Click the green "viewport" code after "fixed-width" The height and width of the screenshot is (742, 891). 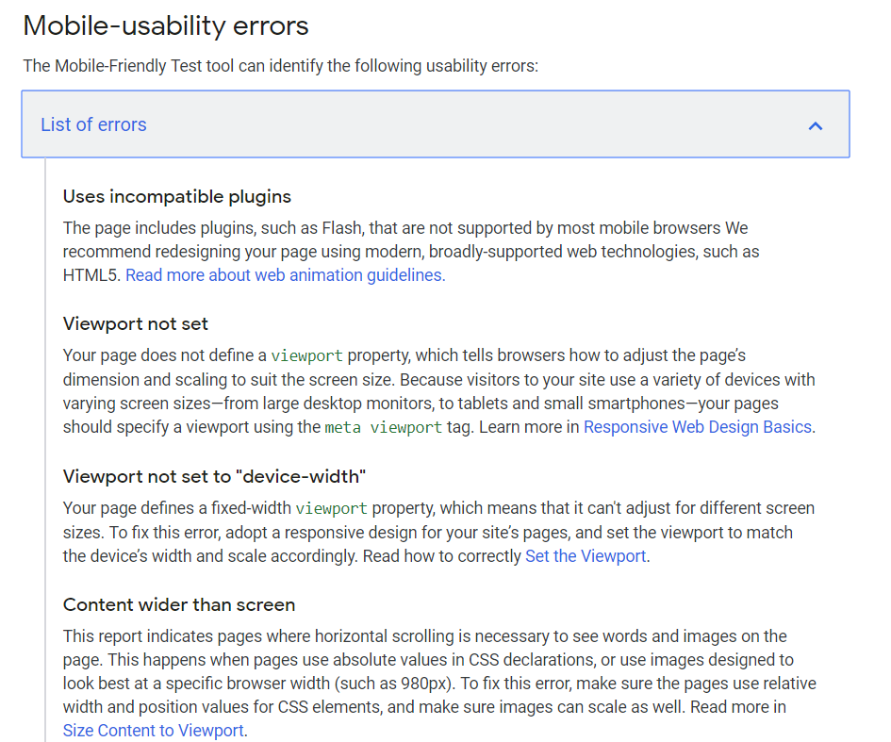pos(331,508)
